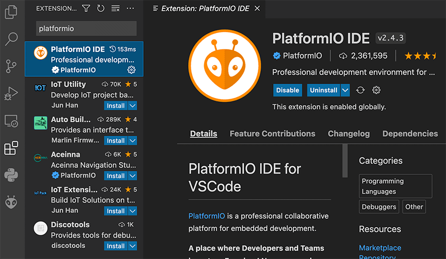Open manage gear on PlatformIO IDE list item
The image size is (446, 259).
point(131,70)
